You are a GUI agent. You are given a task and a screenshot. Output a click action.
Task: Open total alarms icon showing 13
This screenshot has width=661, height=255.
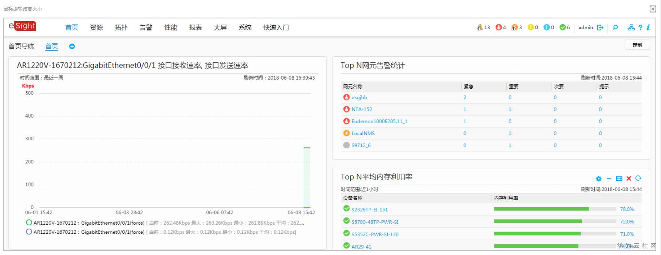coord(480,27)
